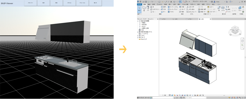Select the 壁 (Wall) tool
The height and width of the screenshot is (99, 246).
(x=144, y=9)
